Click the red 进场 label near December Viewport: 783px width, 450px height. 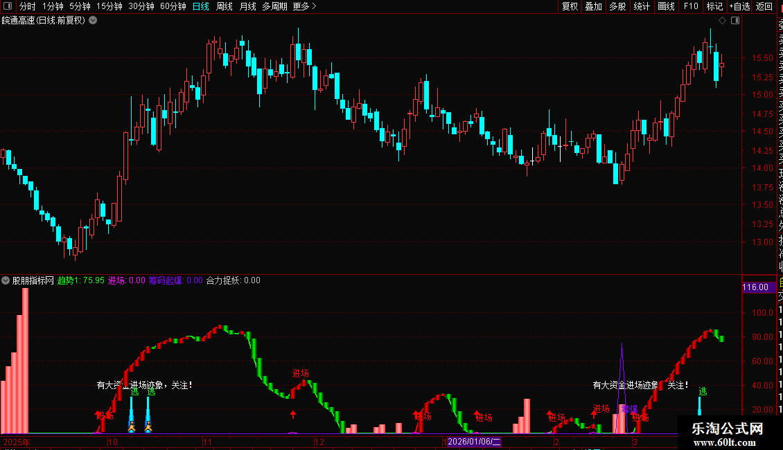click(301, 373)
